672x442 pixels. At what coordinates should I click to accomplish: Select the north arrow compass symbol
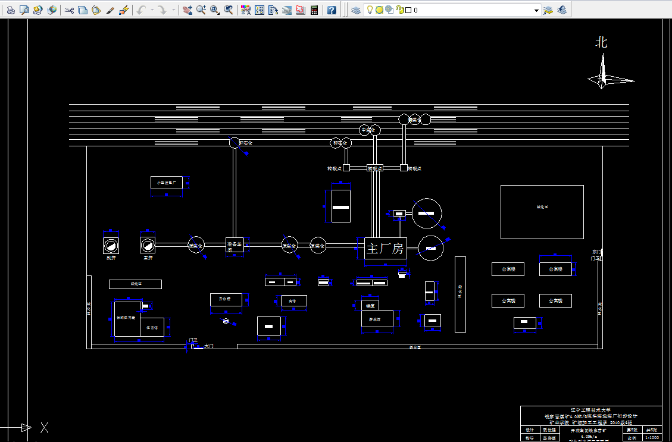(610, 71)
